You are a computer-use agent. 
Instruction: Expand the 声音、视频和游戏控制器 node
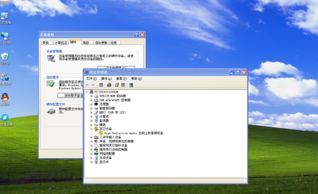(91, 141)
